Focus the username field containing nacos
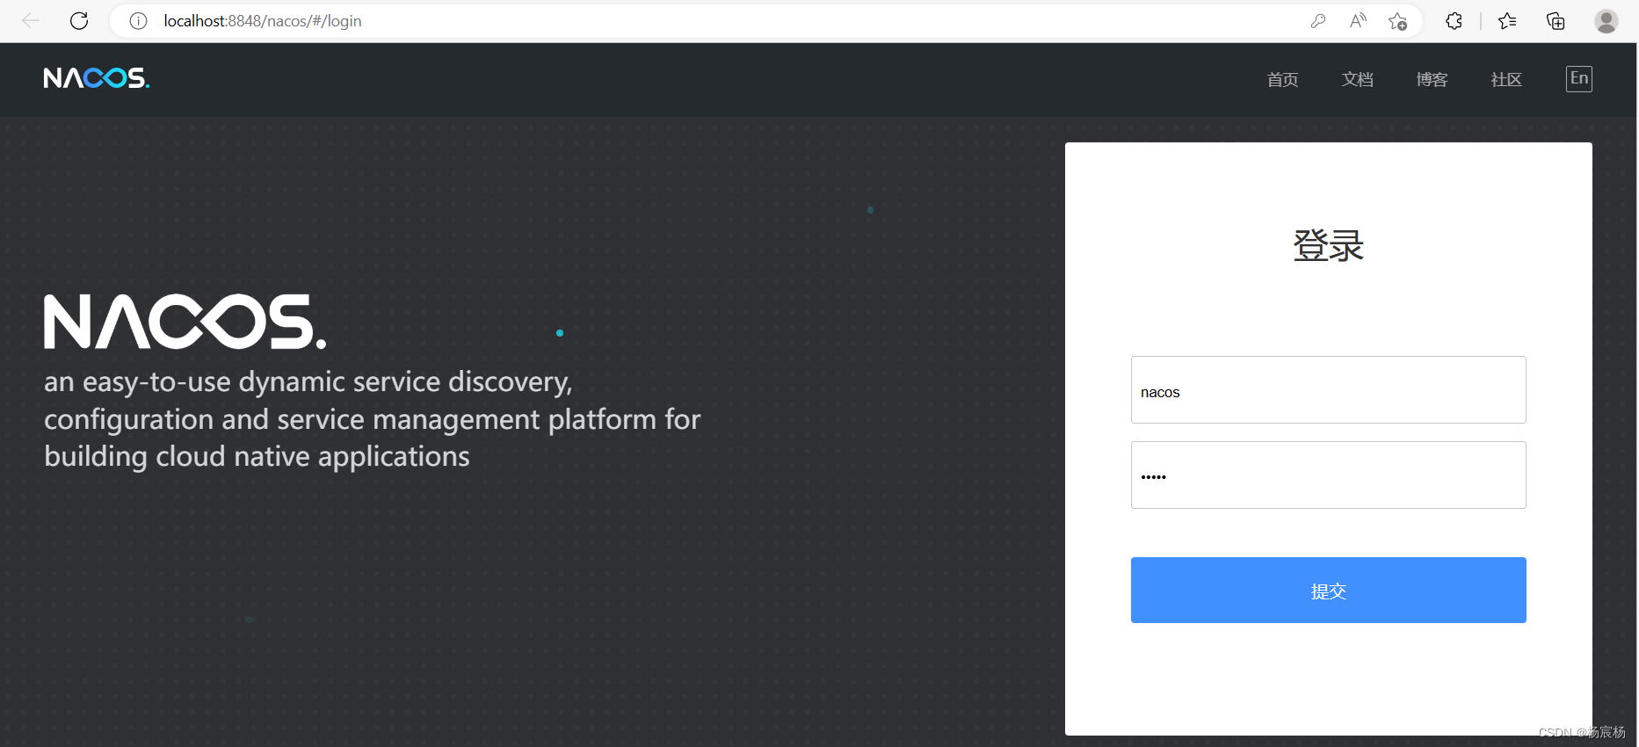 (x=1329, y=389)
